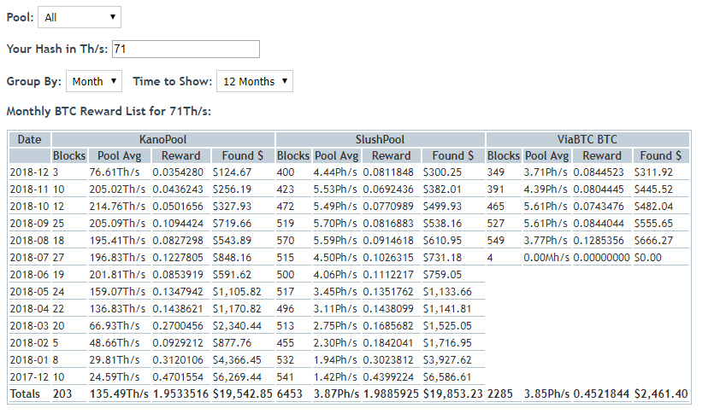Click the 2018-03 date cell
The image size is (720, 414).
click(x=29, y=326)
